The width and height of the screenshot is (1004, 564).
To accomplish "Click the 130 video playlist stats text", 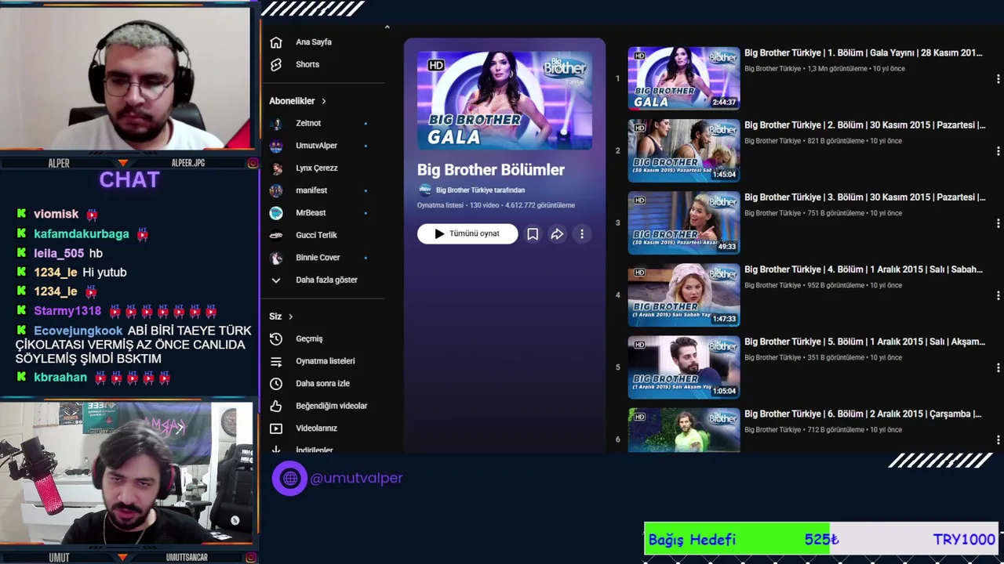I will tap(496, 205).
